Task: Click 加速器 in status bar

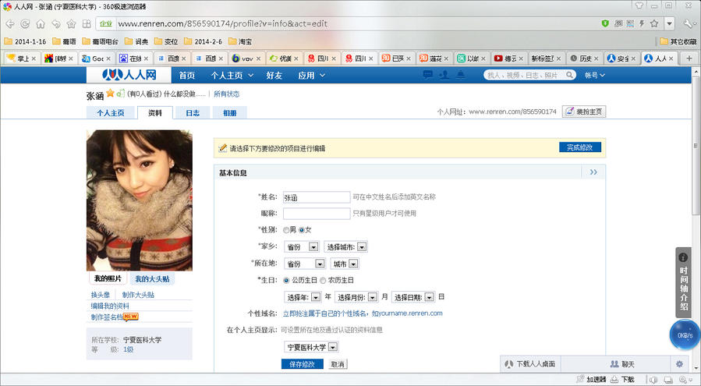Action: click(592, 379)
